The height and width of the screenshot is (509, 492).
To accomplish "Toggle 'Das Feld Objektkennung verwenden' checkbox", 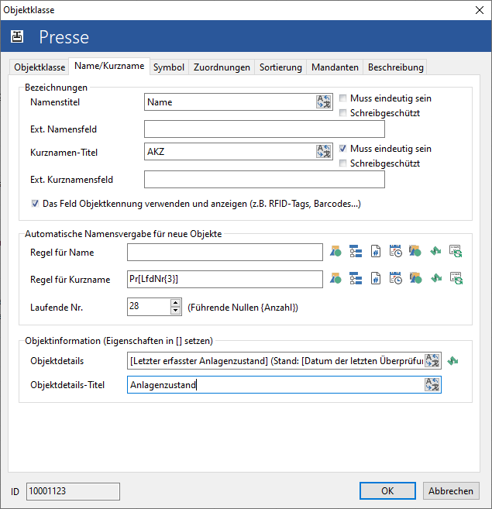I will coord(35,204).
